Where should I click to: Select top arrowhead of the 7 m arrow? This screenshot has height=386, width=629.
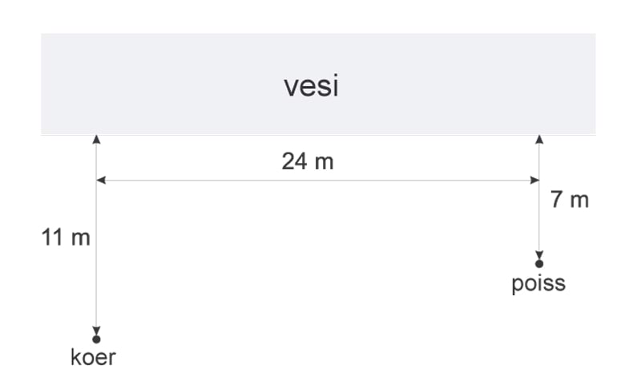[539, 140]
